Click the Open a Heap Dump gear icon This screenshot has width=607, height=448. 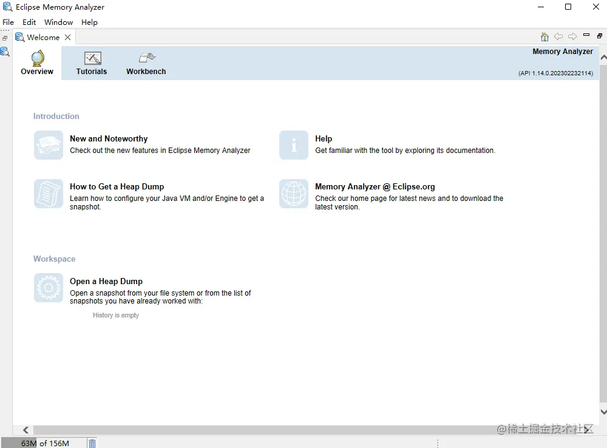[x=49, y=288]
